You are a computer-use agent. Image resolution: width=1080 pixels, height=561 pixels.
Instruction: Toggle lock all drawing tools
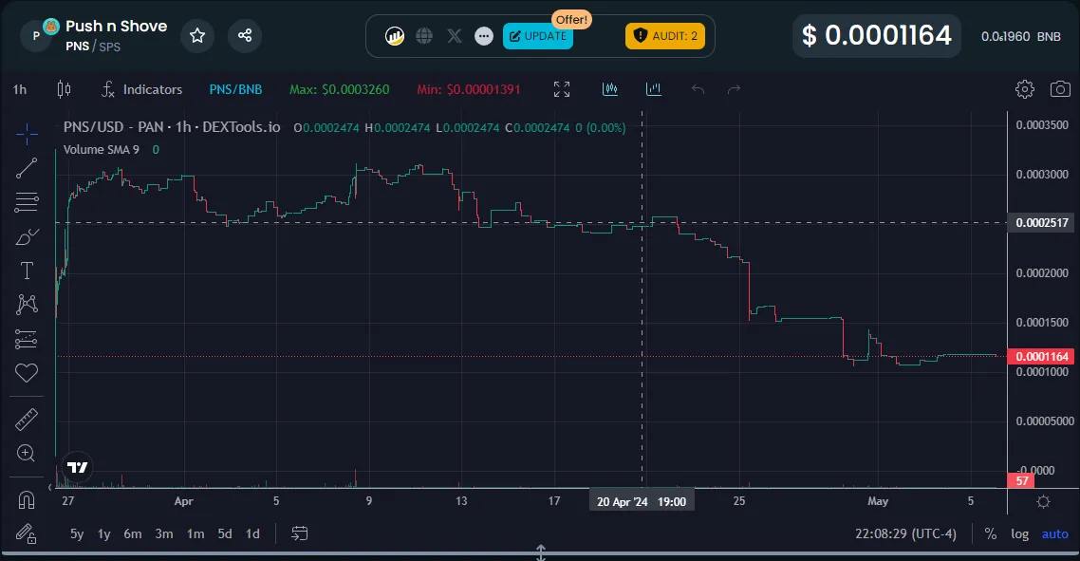click(27, 533)
